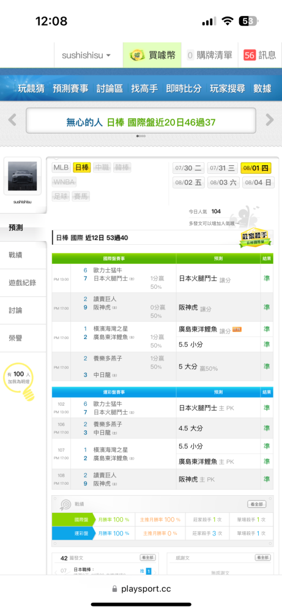
Task: Click the playsport.cc address bar
Action: pyautogui.click(x=141, y=589)
